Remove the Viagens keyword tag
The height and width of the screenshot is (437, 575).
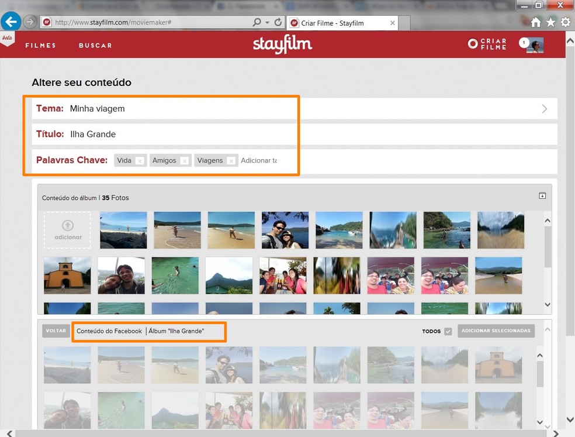point(231,161)
